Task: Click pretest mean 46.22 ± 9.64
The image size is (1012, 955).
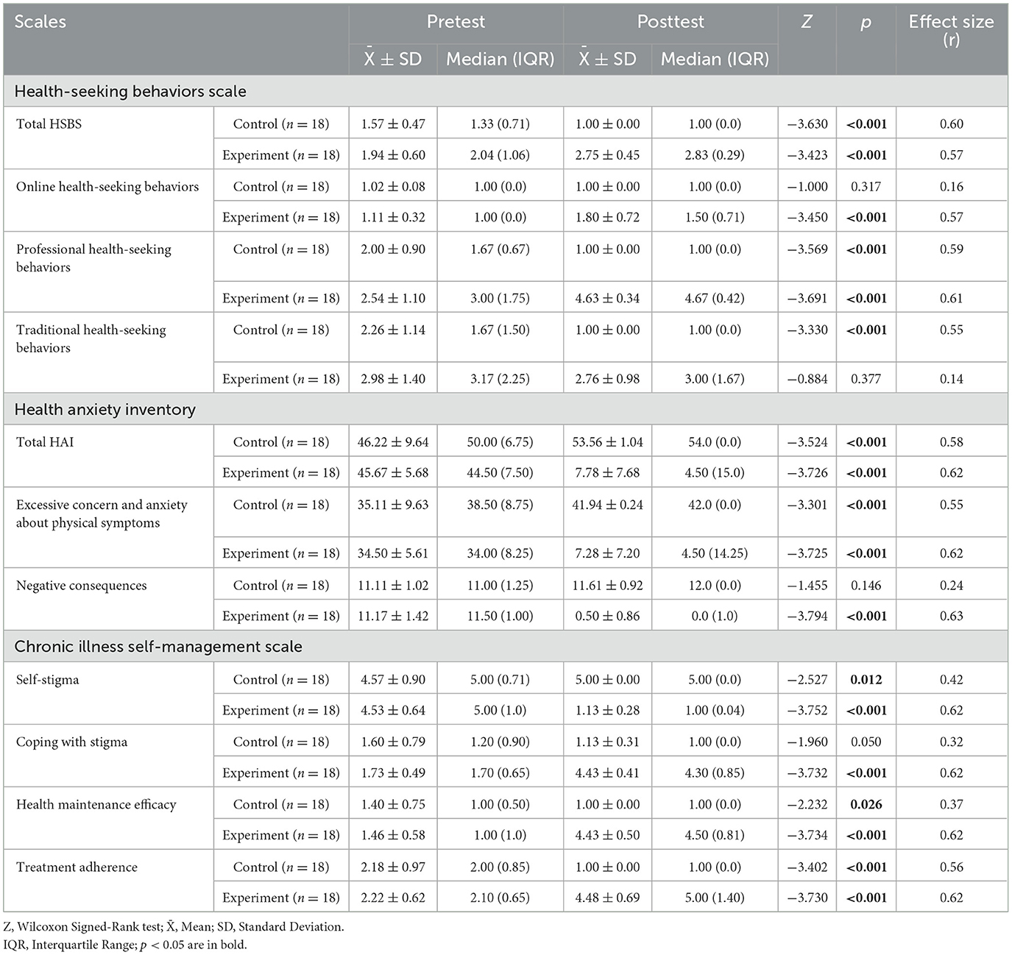Action: 393,442
